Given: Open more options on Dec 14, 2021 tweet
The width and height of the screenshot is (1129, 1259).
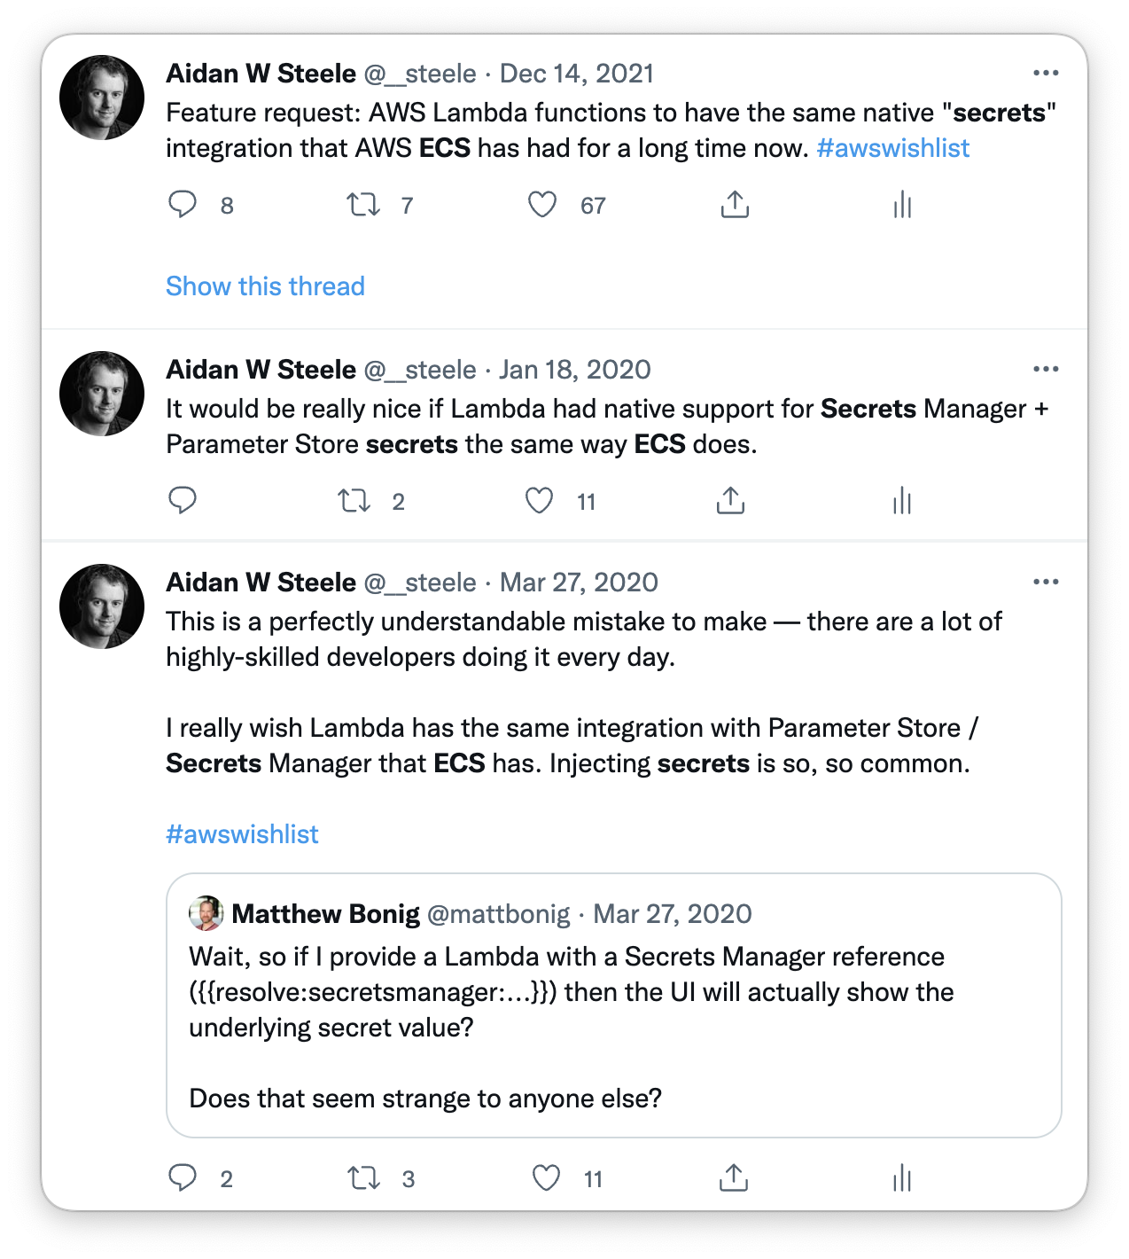Looking at the screenshot, I should click(x=1046, y=73).
